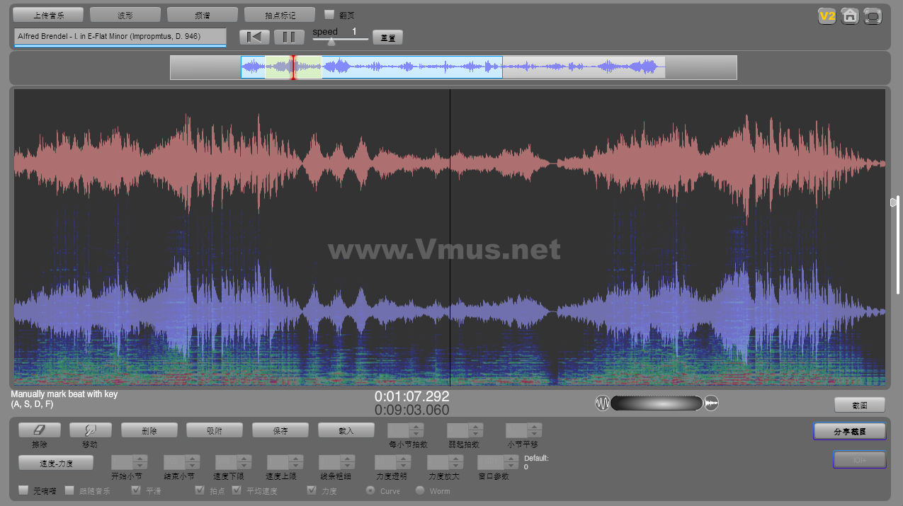Image resolution: width=903 pixels, height=506 pixels.
Task: Select the Curve radio option
Action: pyautogui.click(x=370, y=490)
